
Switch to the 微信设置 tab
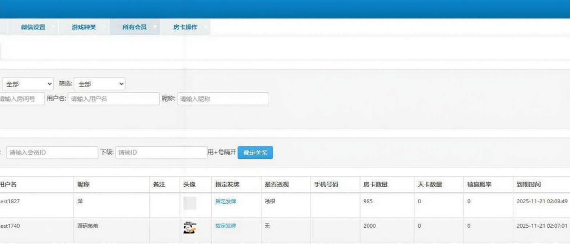pos(33,27)
